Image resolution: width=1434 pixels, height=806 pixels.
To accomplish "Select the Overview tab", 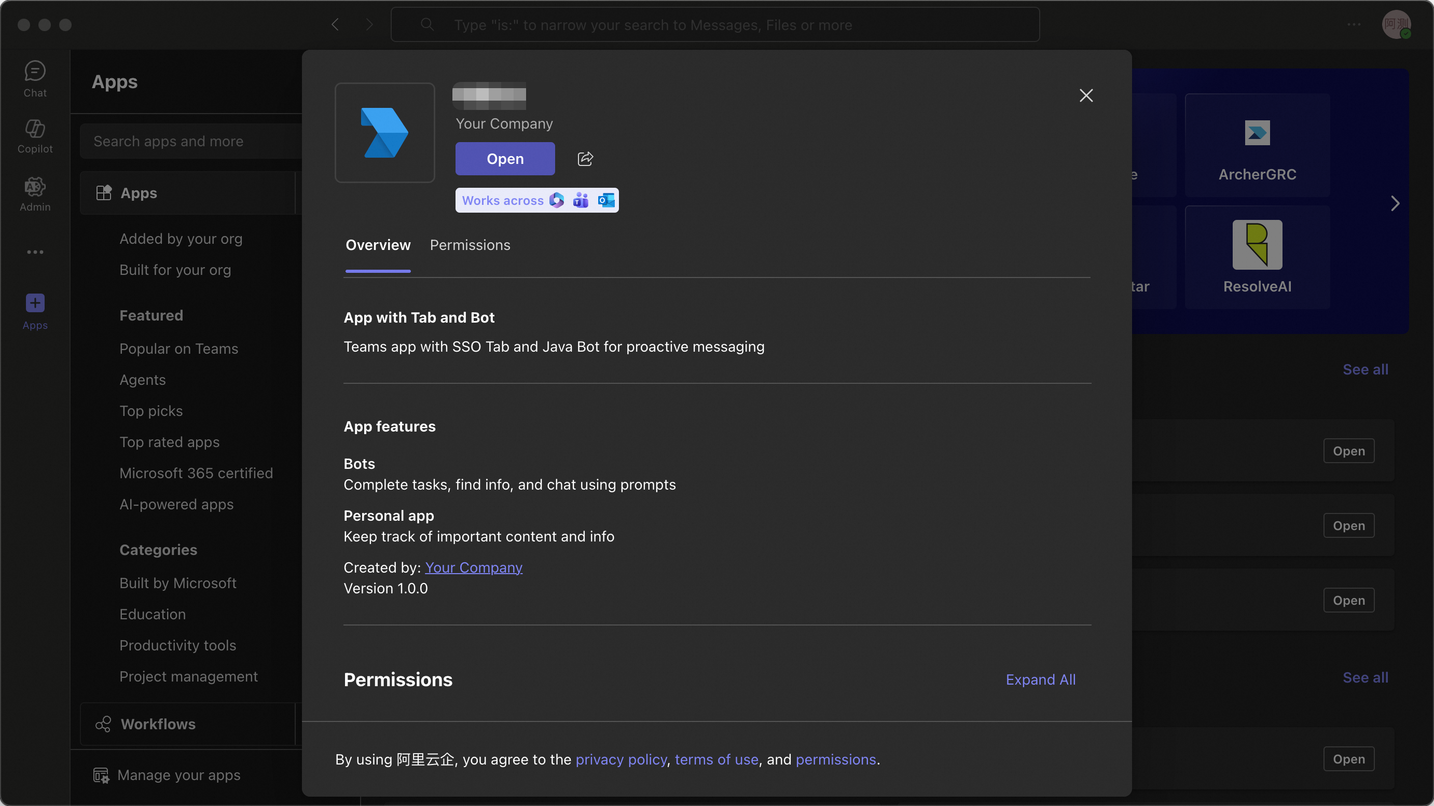I will 378,245.
